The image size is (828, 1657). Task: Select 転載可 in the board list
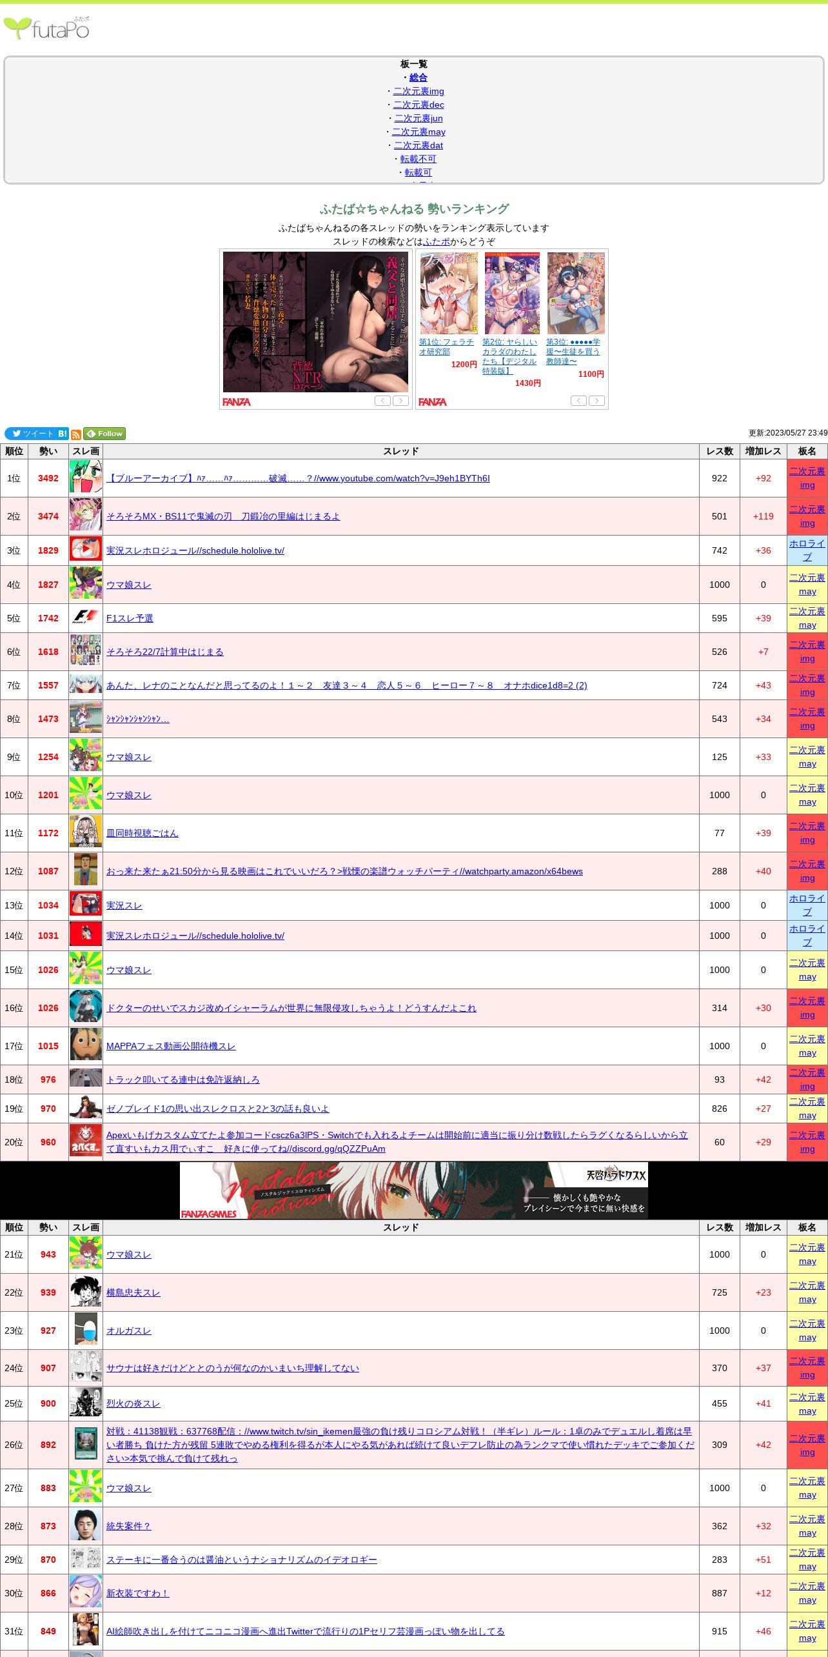(418, 172)
